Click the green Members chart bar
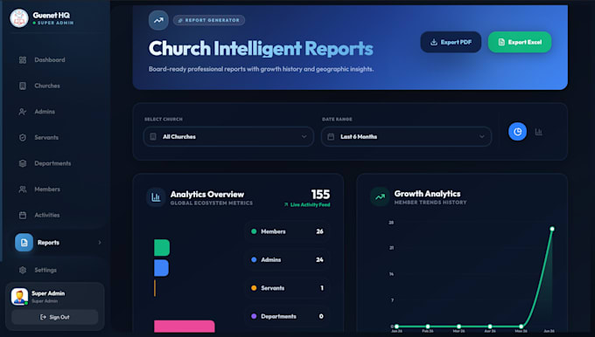The width and height of the screenshot is (595, 337). coord(162,248)
